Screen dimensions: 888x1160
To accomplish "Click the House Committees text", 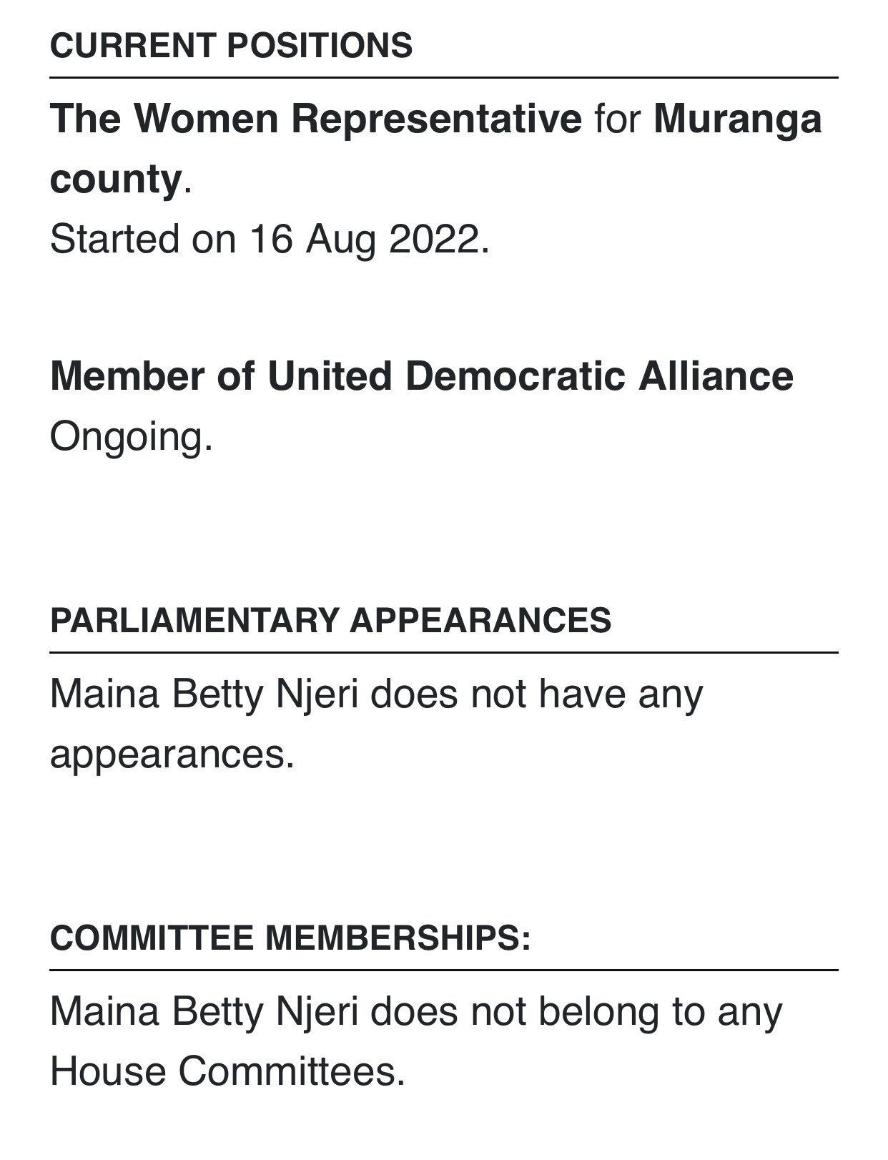I will tap(227, 1071).
